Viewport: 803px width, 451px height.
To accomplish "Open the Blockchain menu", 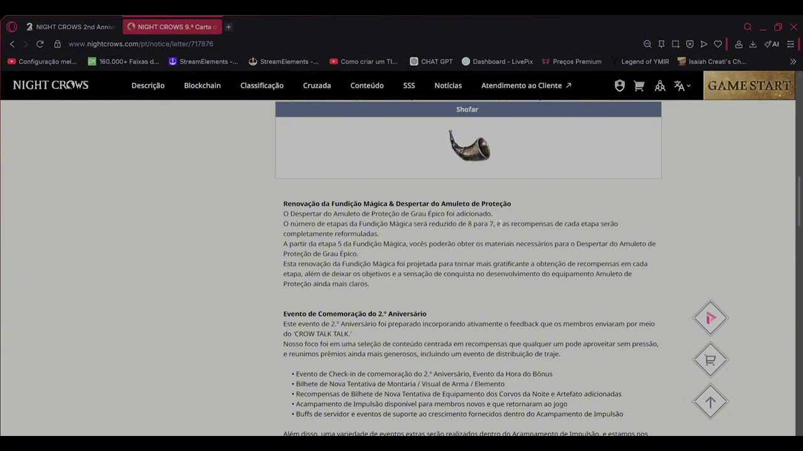I will (202, 86).
